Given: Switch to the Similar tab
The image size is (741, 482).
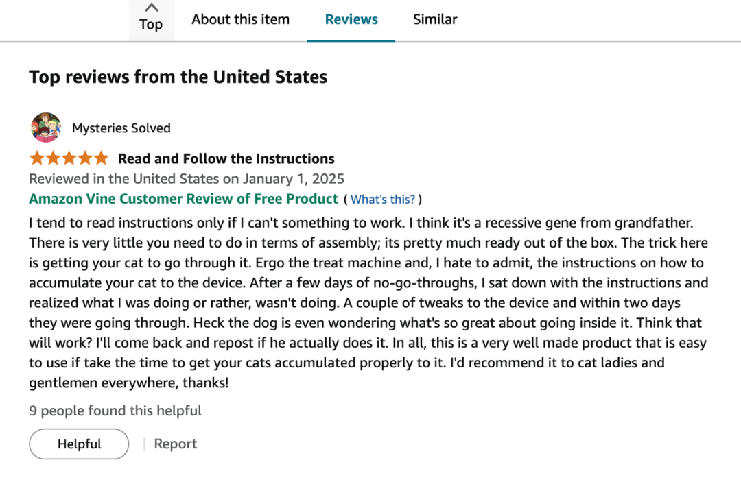Looking at the screenshot, I should point(435,19).
